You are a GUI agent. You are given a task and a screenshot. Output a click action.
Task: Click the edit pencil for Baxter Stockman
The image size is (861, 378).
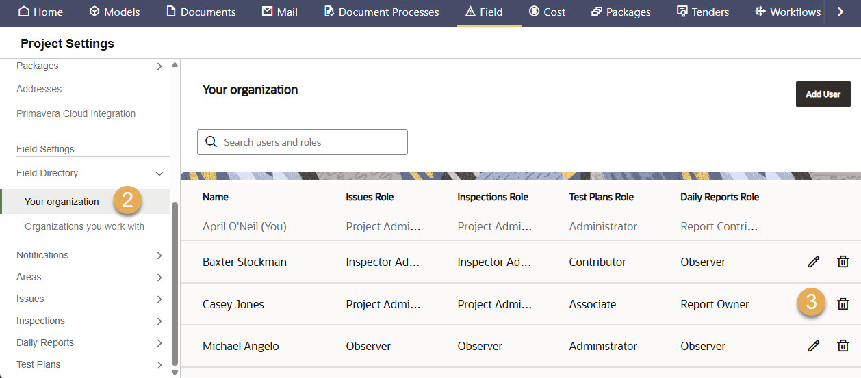point(813,262)
